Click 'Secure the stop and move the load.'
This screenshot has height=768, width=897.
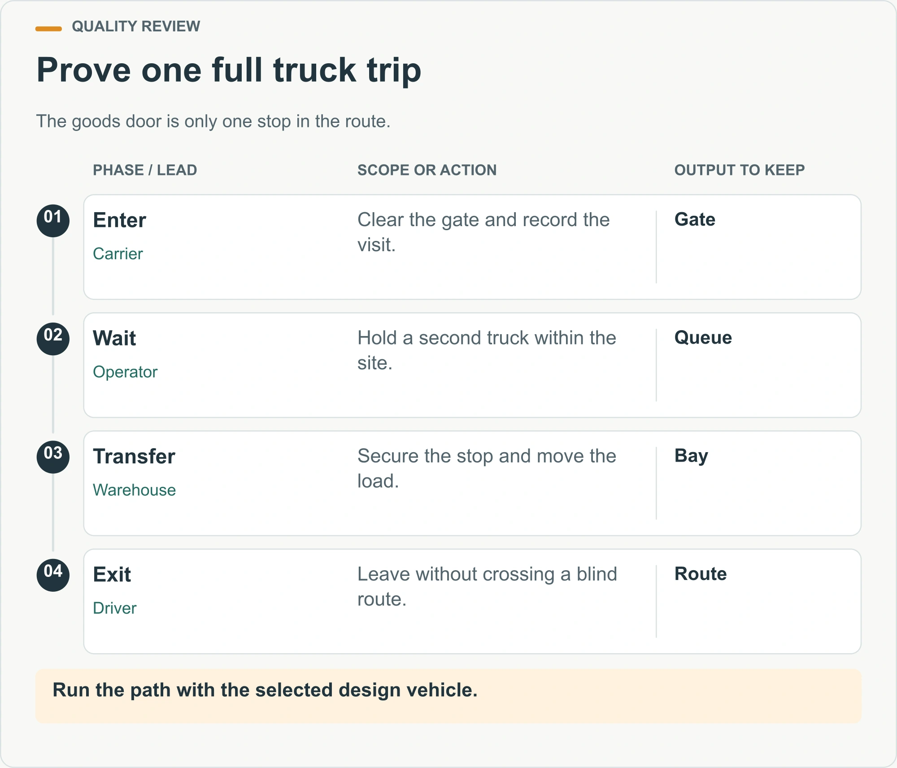pyautogui.click(x=487, y=468)
